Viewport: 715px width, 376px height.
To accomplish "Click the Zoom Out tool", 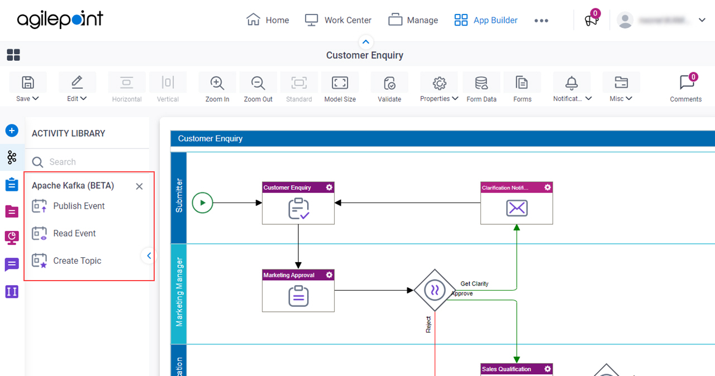I will [x=258, y=88].
